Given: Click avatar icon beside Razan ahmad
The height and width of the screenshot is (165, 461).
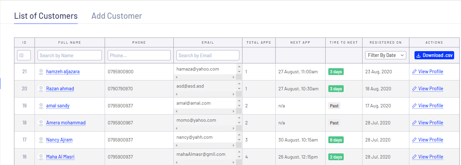Looking at the screenshot, I should 41,89.
